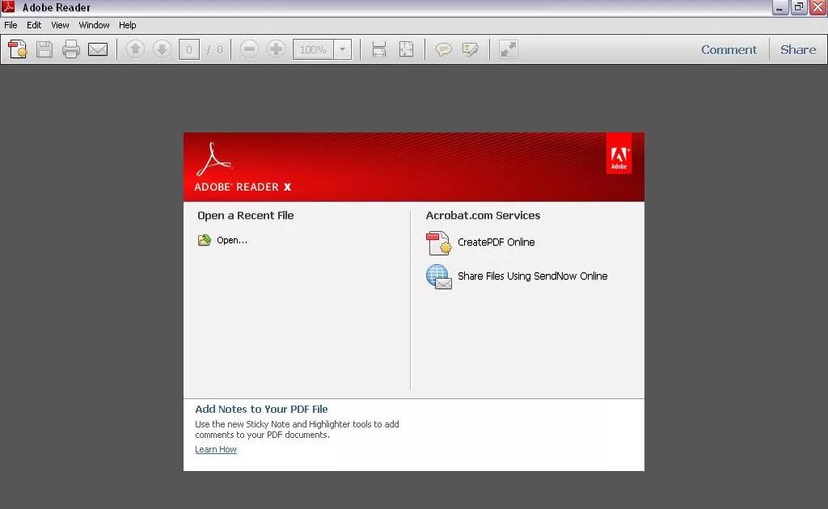This screenshot has height=509, width=828.
Task: Click the Read Mode expand icon
Action: 508,49
